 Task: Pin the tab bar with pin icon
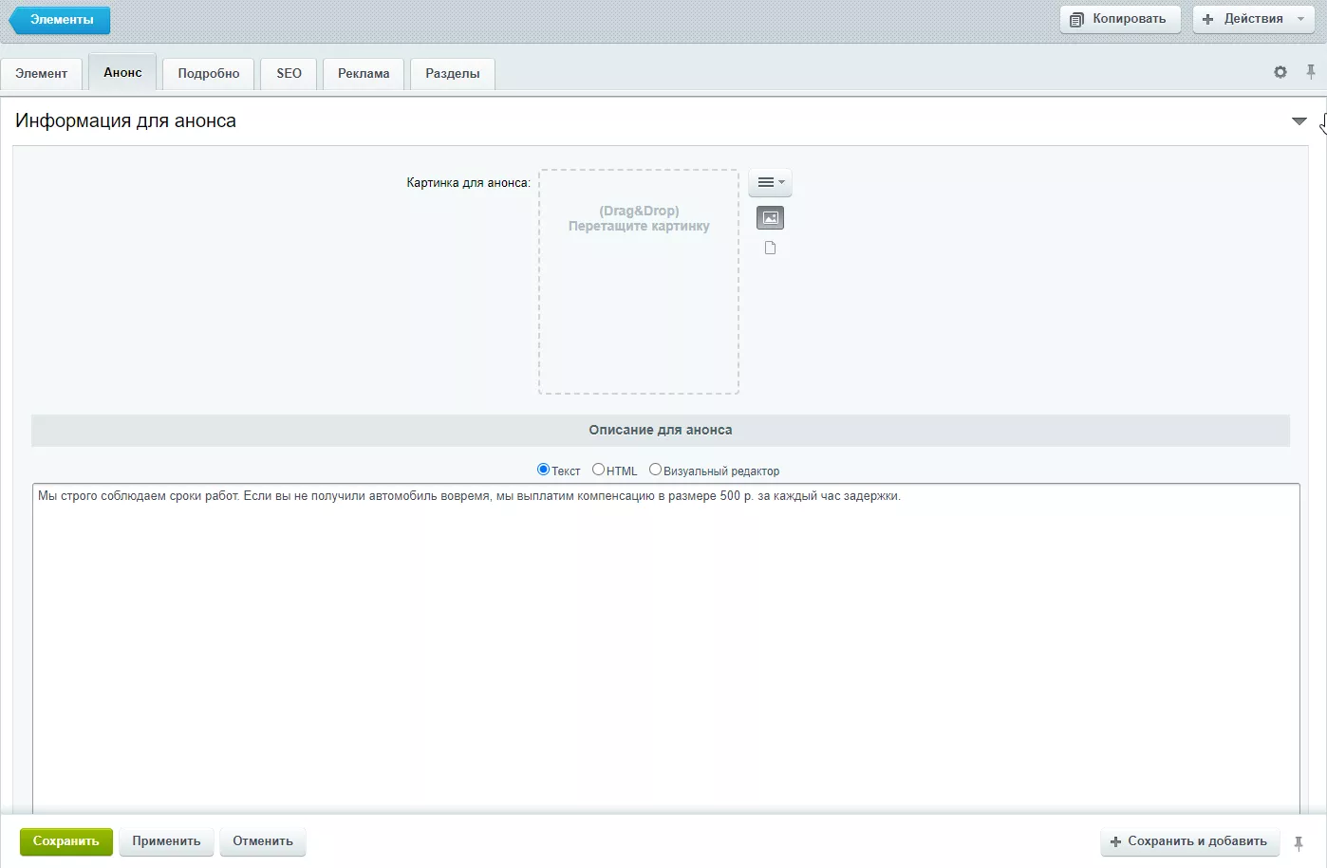[1311, 72]
